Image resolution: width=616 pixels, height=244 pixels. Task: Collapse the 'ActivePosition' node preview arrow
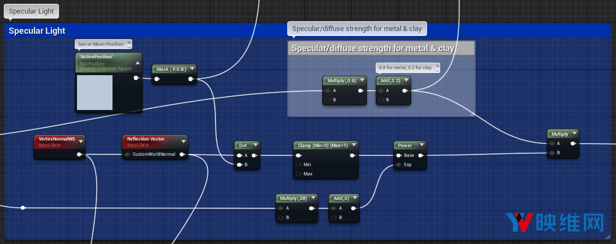(138, 63)
